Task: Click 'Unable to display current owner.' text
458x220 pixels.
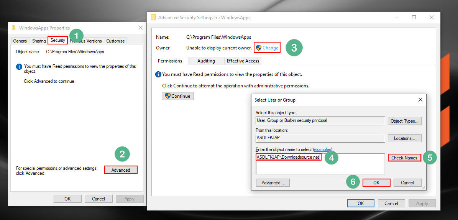Action: [x=219, y=48]
